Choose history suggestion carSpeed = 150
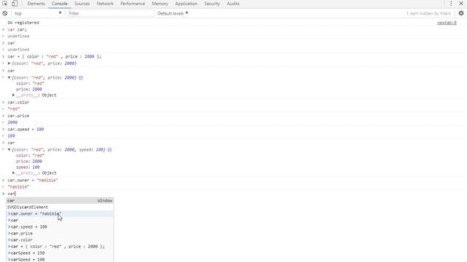This screenshot has width=467, height=262. click(x=60, y=253)
